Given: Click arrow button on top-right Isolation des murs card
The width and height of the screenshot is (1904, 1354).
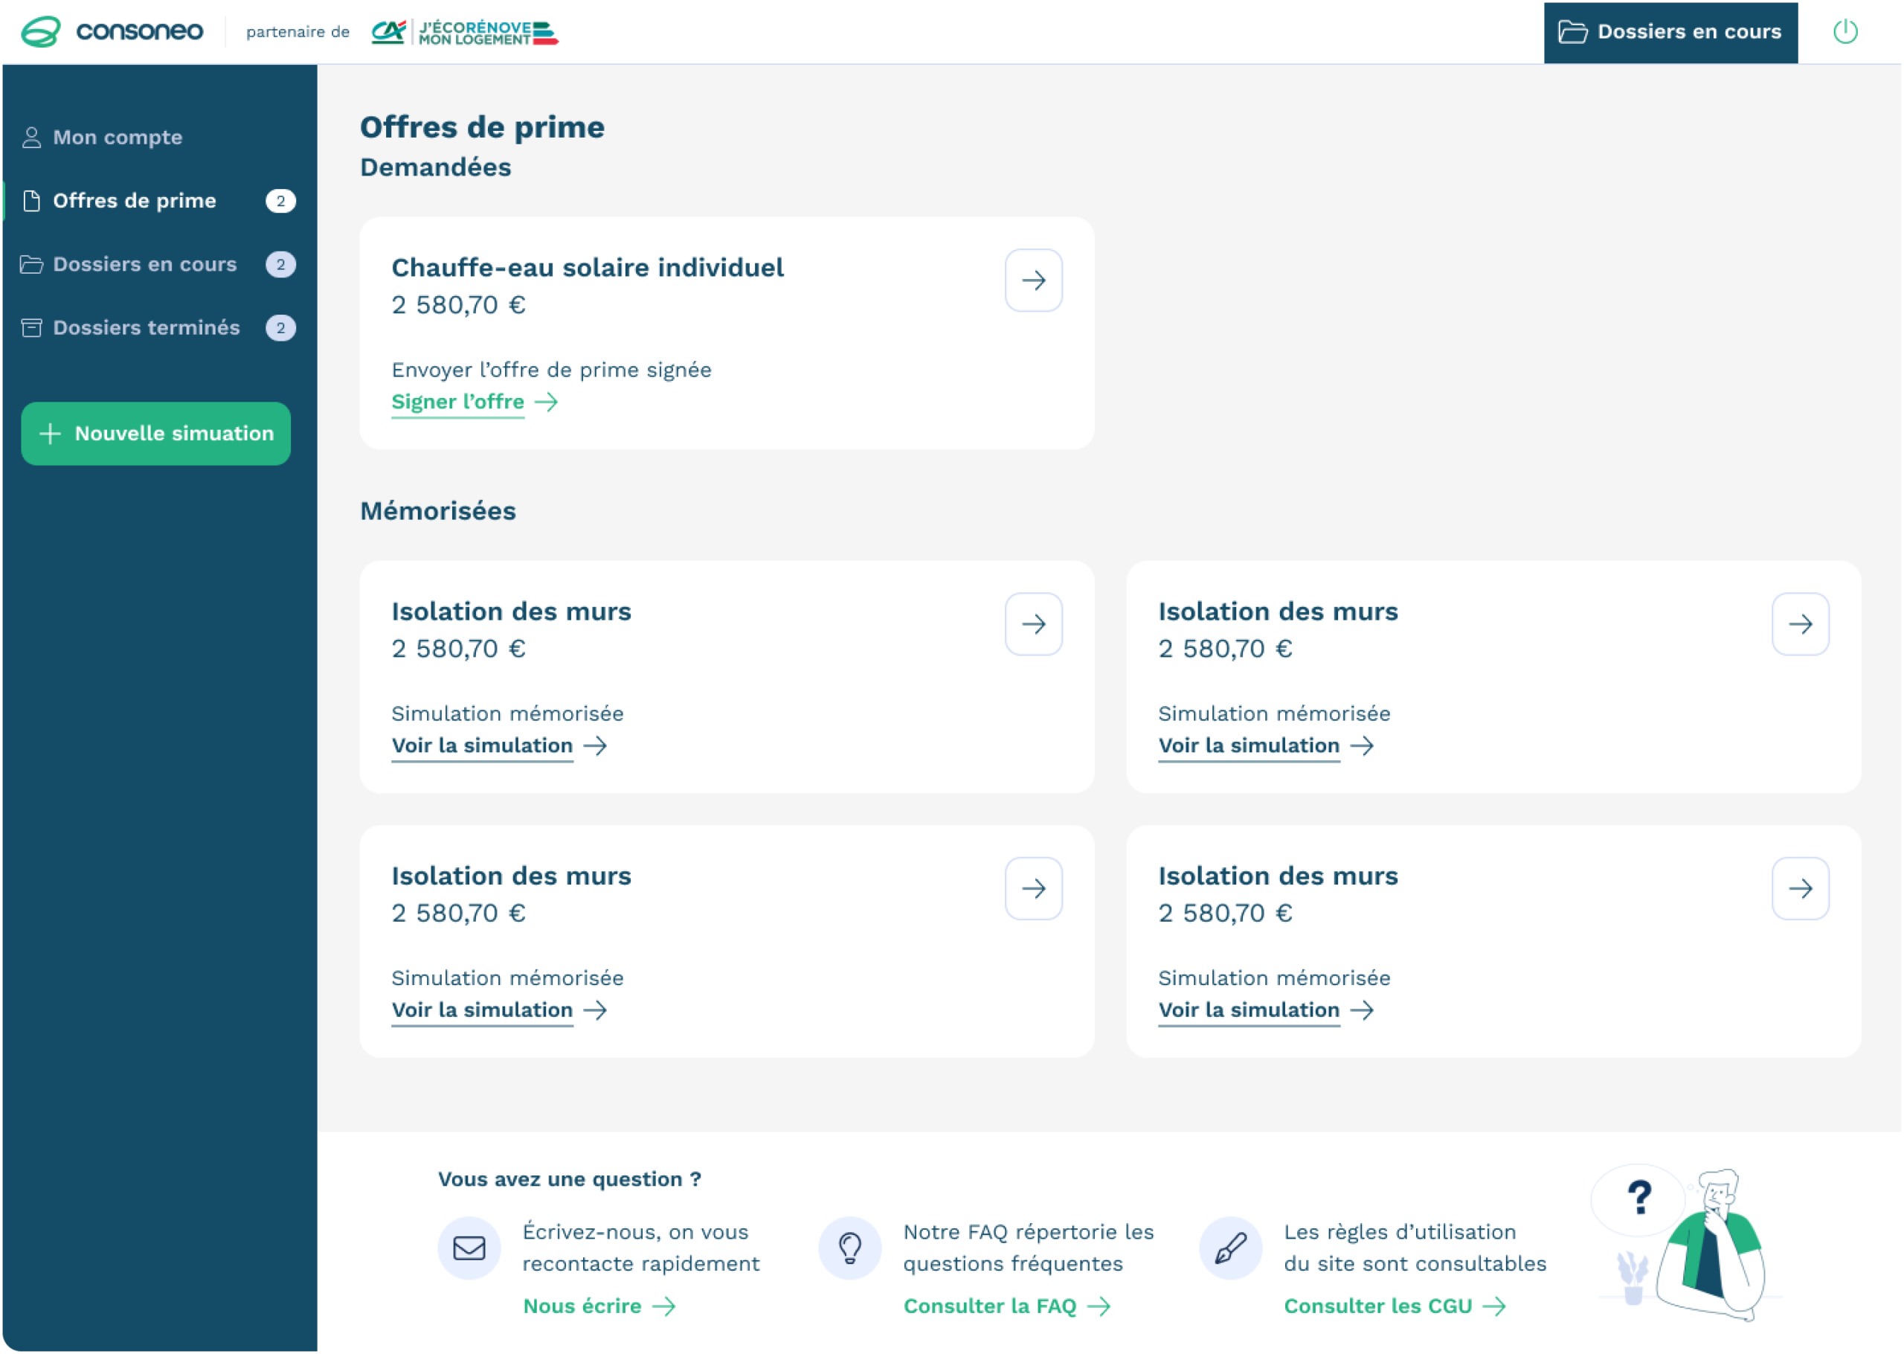Looking at the screenshot, I should pos(1800,624).
